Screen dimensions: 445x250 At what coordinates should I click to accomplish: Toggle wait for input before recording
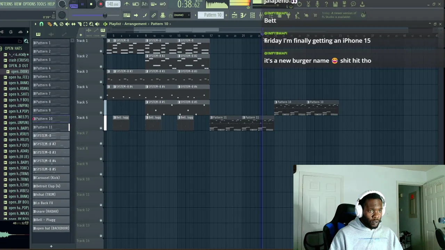[x=136, y=4]
